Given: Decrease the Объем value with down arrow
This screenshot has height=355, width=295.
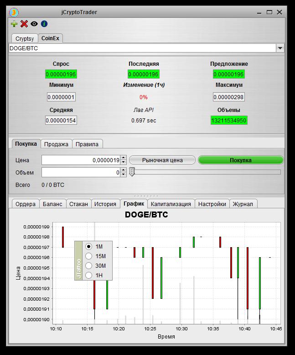Looking at the screenshot, I should 123,175.
